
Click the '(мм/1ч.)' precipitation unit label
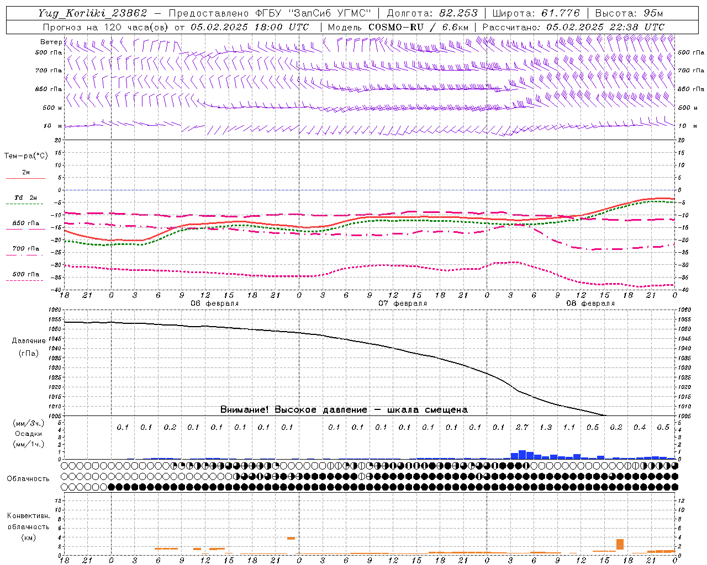coord(29,444)
